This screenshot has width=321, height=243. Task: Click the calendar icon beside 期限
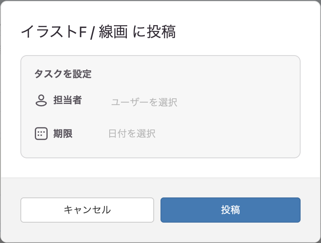click(x=41, y=133)
